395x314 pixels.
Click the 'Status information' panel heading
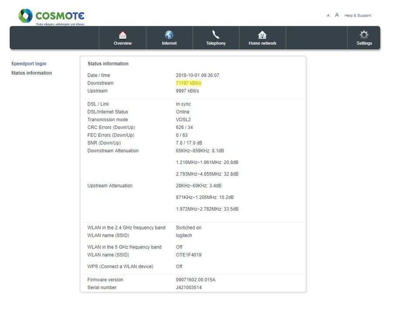[108, 64]
